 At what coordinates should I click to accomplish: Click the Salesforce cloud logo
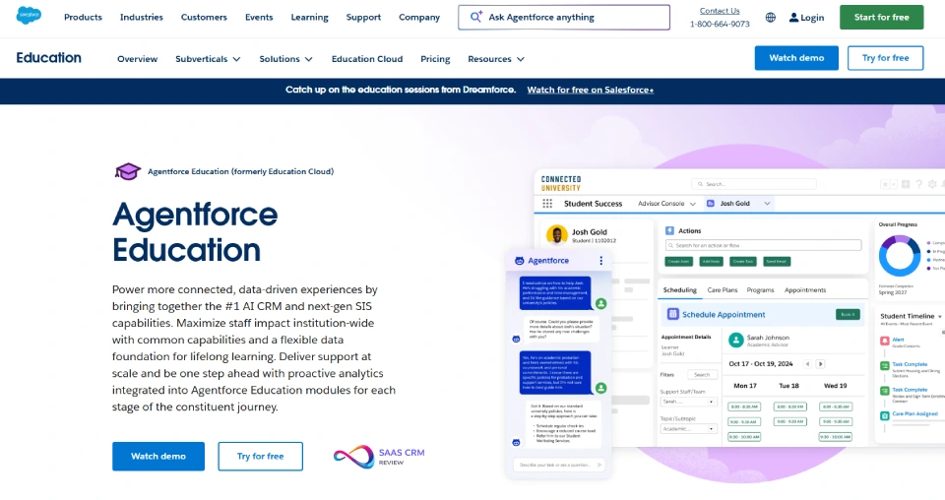pos(31,18)
